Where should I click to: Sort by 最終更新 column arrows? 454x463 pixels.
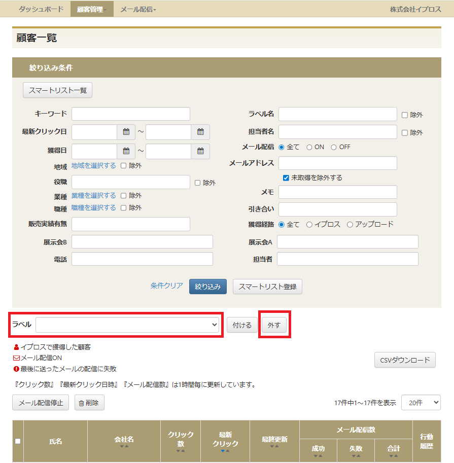(x=274, y=446)
